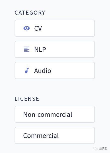110x153 pixels.
Task: Click the 量子位 watermark text
Action: [x=103, y=148]
